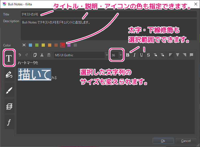Clear the note color with X
The height and width of the screenshot is (147, 200).
click(x=24, y=45)
